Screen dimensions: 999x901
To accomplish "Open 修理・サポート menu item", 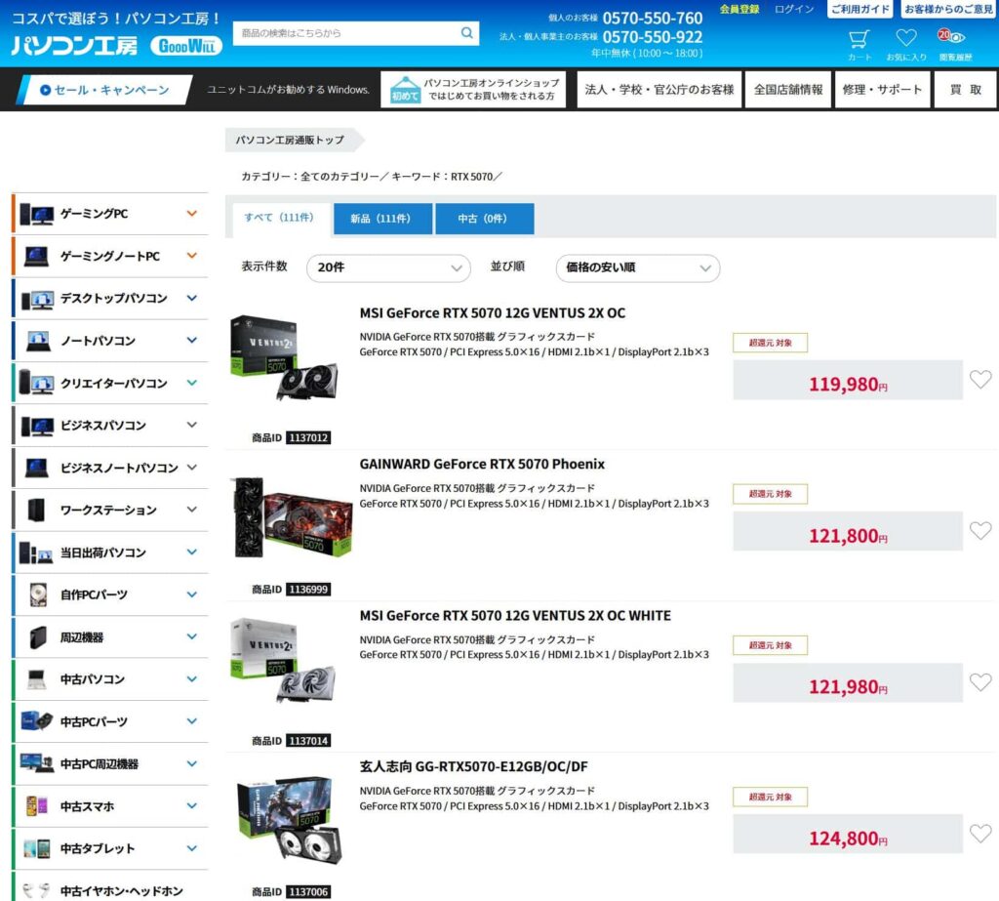I will (882, 90).
